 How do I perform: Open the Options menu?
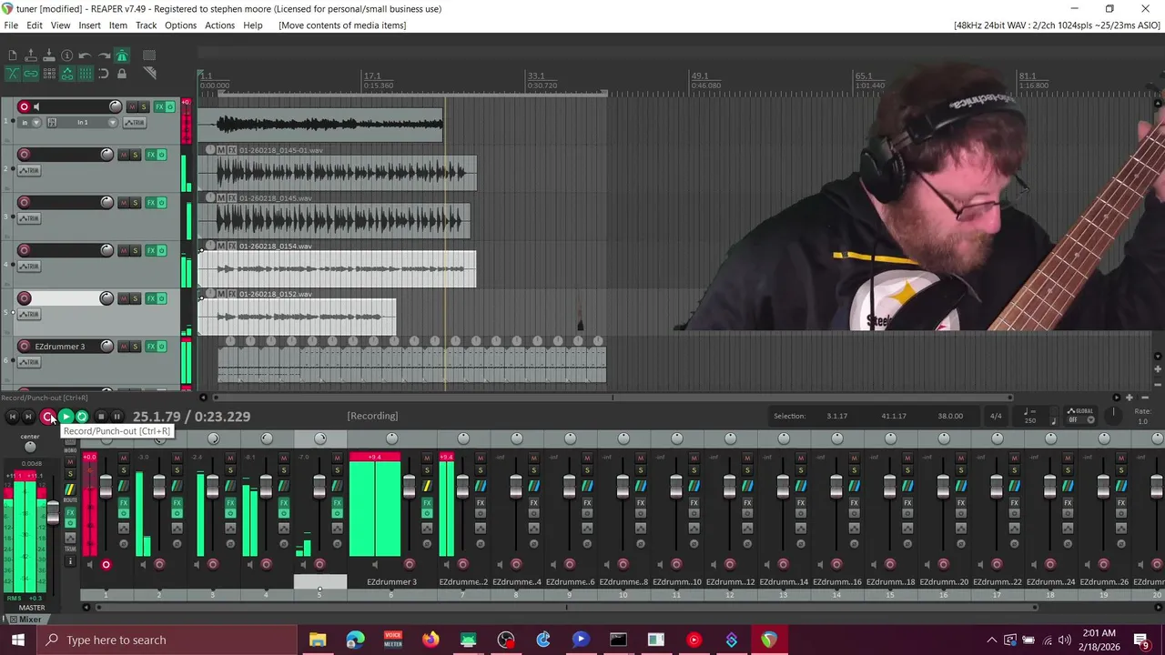[180, 25]
